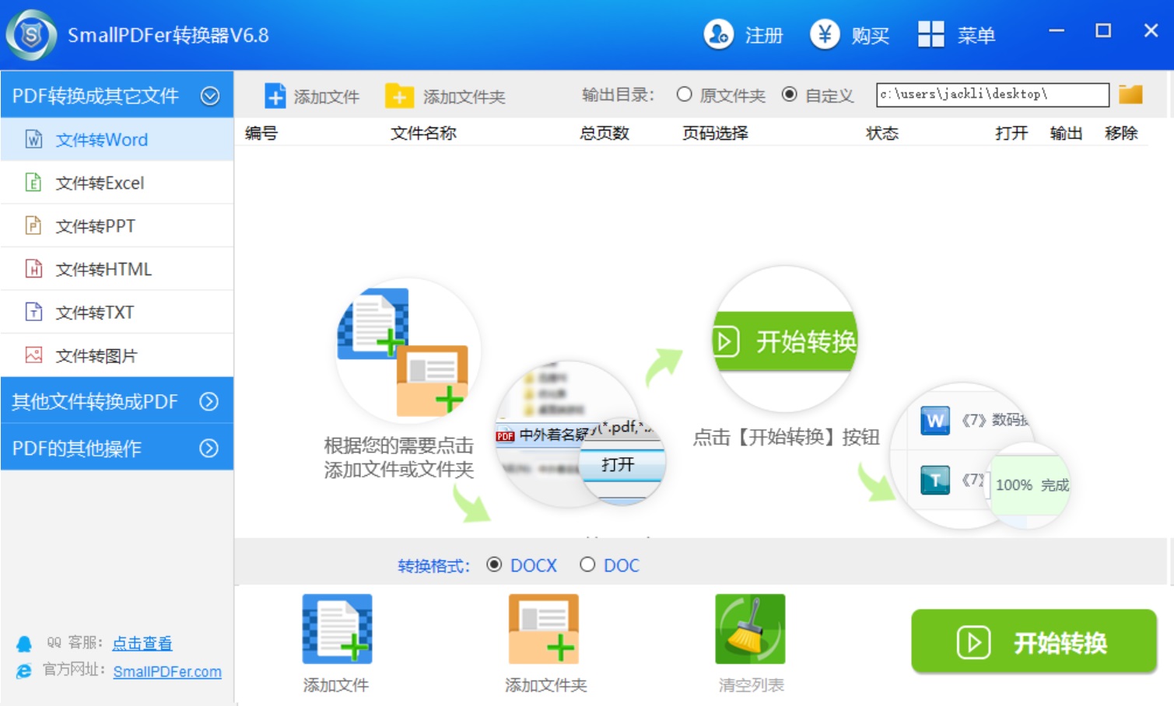Select 文件转HTML in sidebar
This screenshot has width=1174, height=706.
tap(117, 269)
